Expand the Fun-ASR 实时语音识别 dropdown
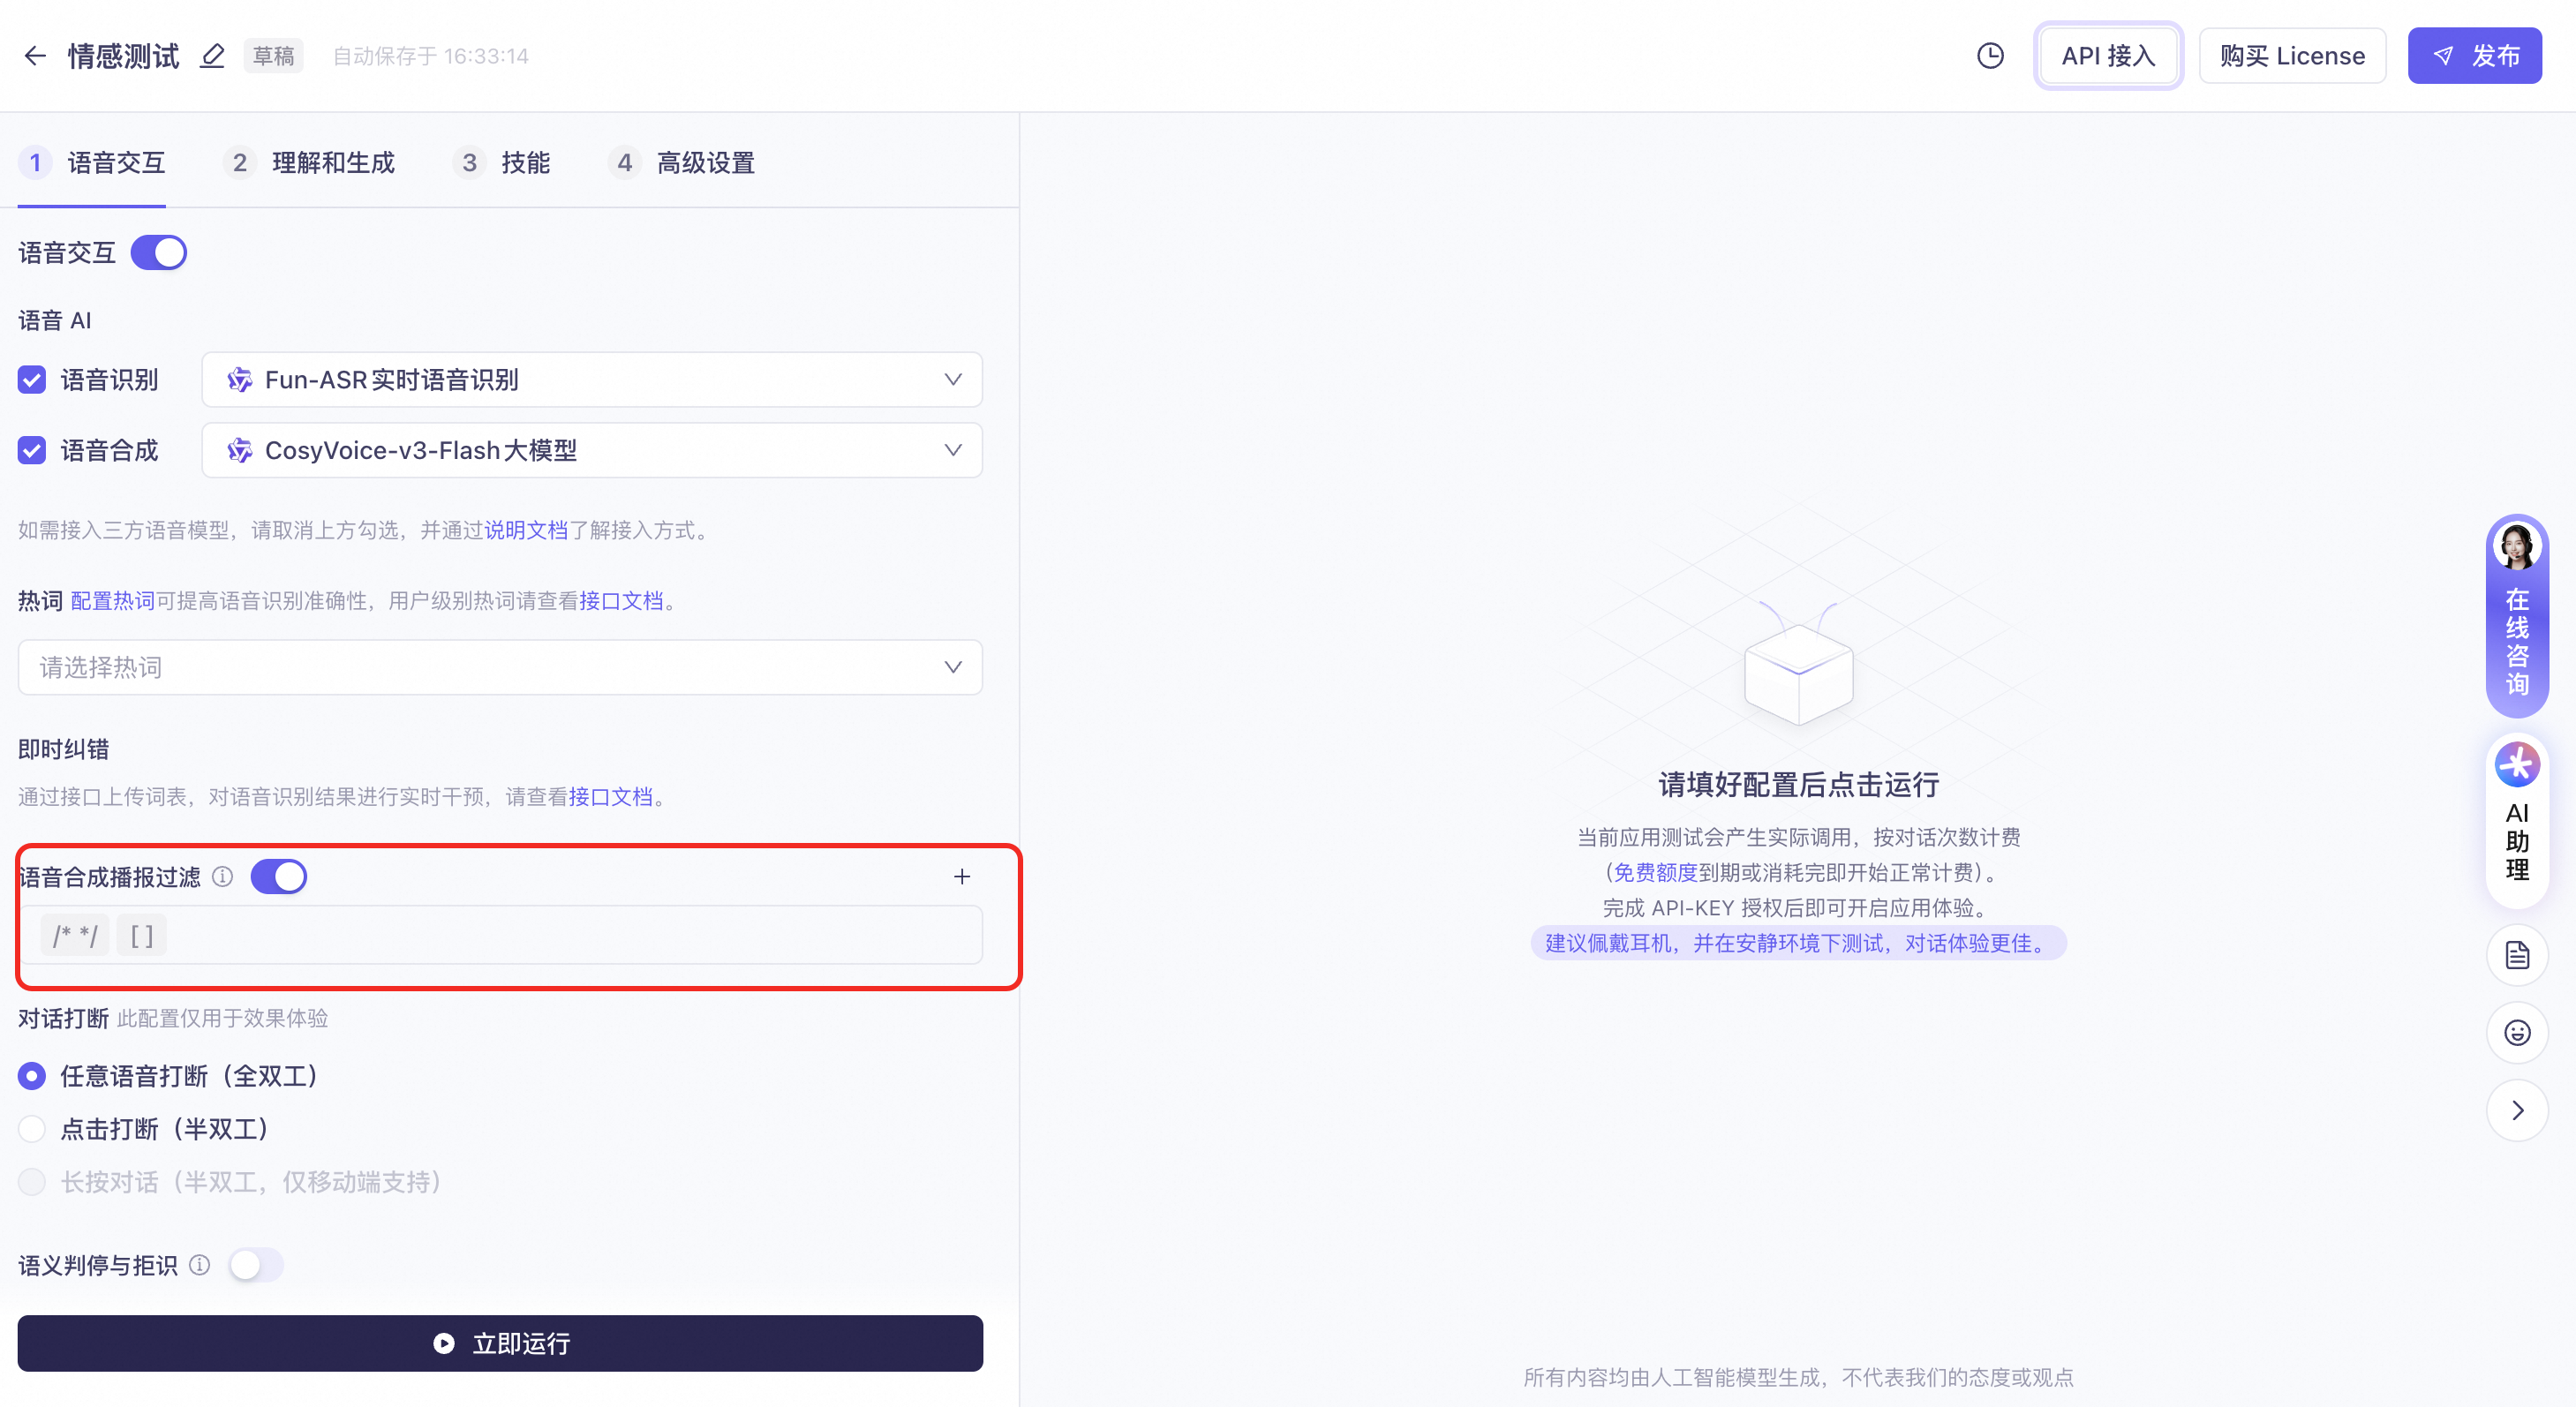2576x1407 pixels. coord(591,380)
